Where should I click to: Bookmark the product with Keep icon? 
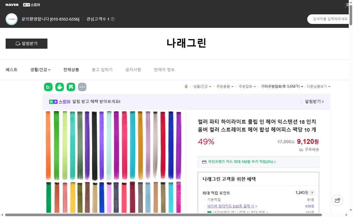tap(71, 87)
